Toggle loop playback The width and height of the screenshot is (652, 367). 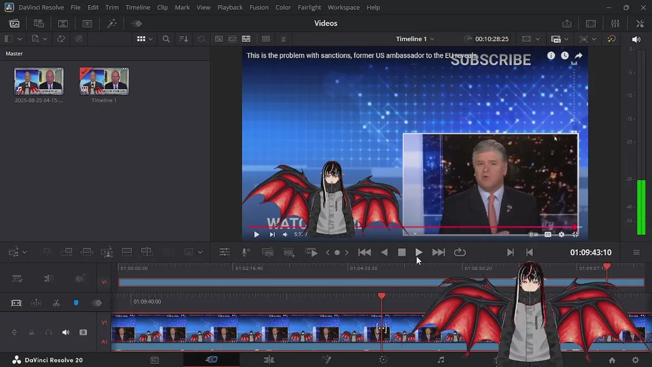[460, 252]
